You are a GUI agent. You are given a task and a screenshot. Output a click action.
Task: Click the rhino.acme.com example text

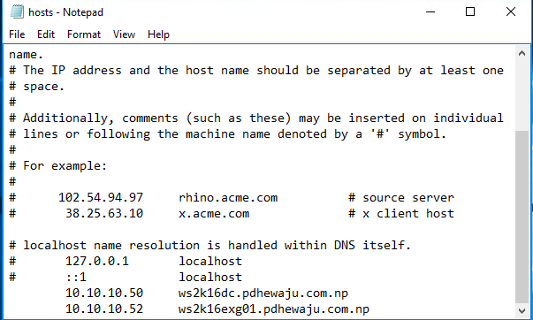coord(228,198)
